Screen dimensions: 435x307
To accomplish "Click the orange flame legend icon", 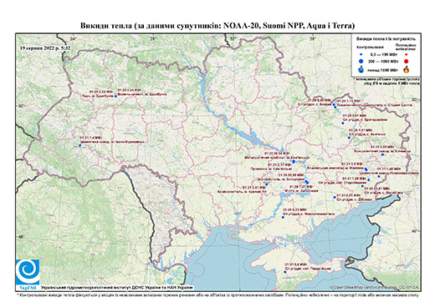I will pos(407,69).
